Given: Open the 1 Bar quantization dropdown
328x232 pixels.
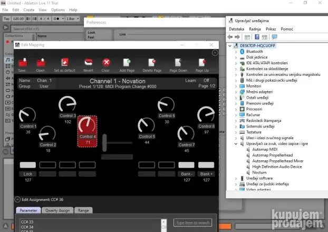Looking at the screenshot, I should (72, 18).
